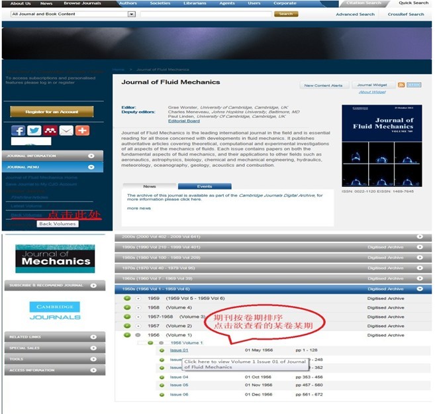Click into the search text field

pyautogui.click(x=206, y=14)
